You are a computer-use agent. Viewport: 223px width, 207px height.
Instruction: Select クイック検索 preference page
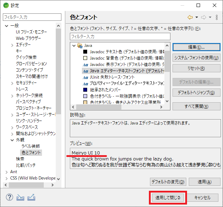(26, 57)
